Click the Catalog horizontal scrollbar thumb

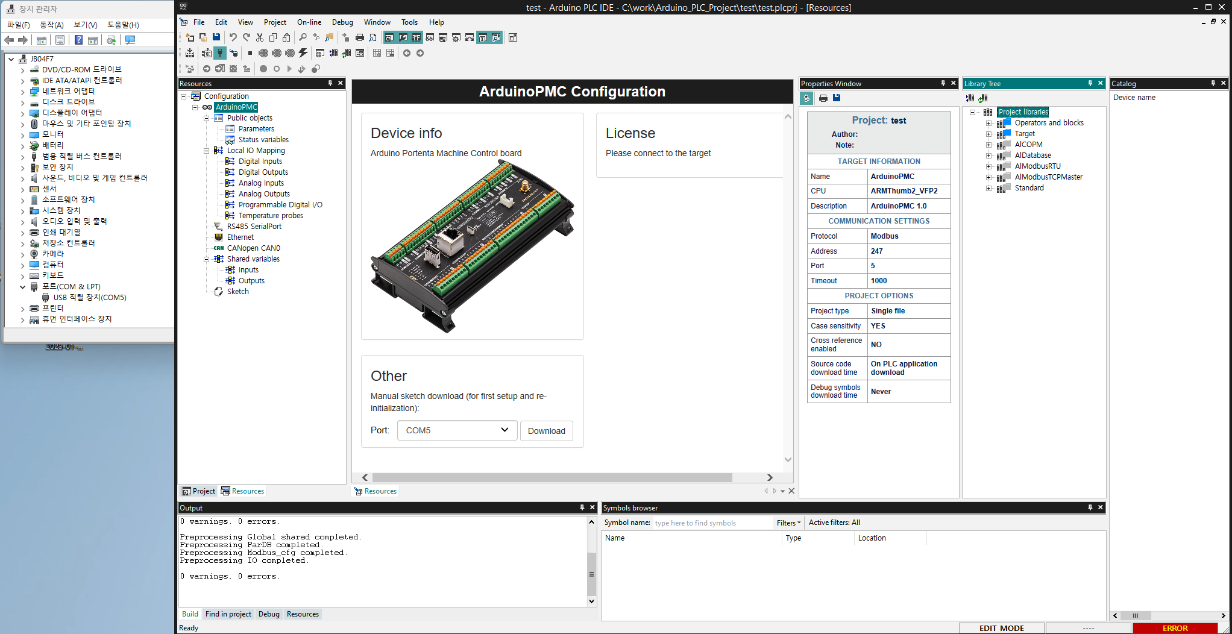[x=1135, y=615]
